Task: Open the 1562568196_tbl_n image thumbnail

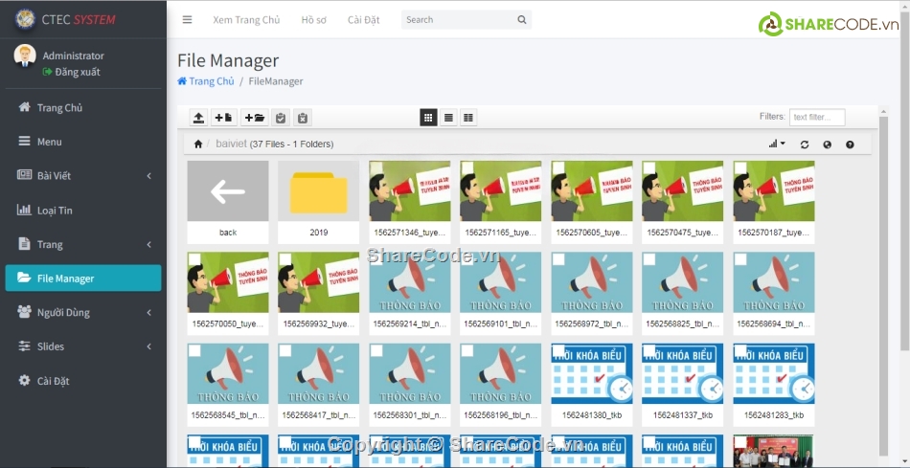Action: pos(501,373)
